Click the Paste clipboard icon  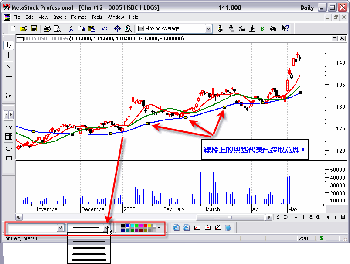91,29
